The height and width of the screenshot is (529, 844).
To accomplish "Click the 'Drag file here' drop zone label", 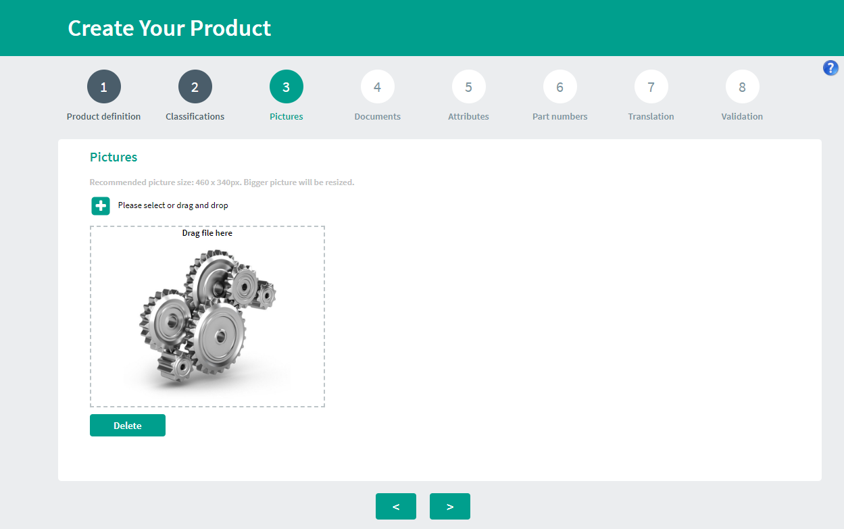I will coord(207,233).
